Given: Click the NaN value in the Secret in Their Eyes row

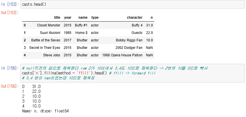Looking at the screenshot, I should coord(149,48).
